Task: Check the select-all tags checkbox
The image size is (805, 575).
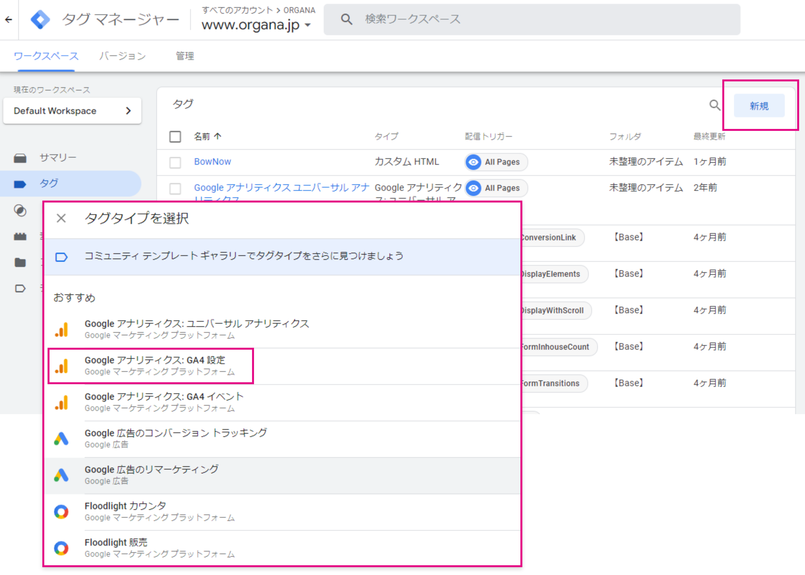Action: pos(175,137)
